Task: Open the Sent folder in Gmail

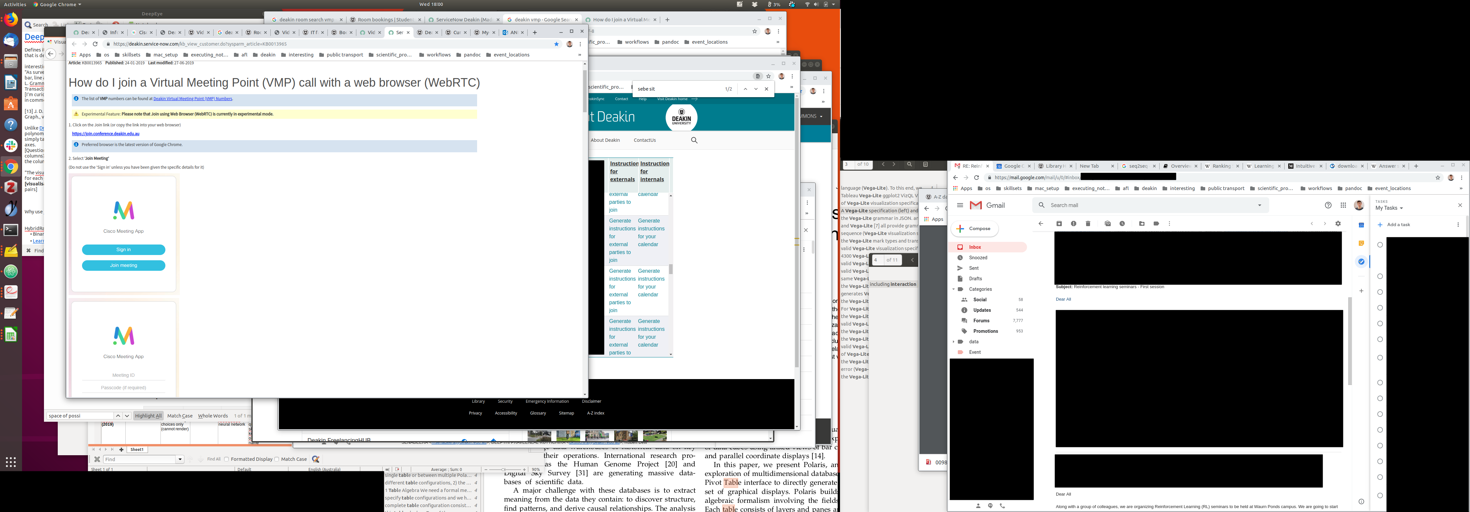Action: [x=974, y=268]
